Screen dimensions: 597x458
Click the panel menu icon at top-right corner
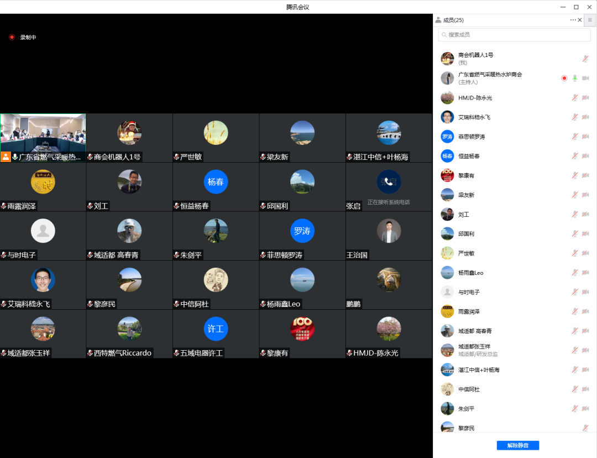click(590, 20)
